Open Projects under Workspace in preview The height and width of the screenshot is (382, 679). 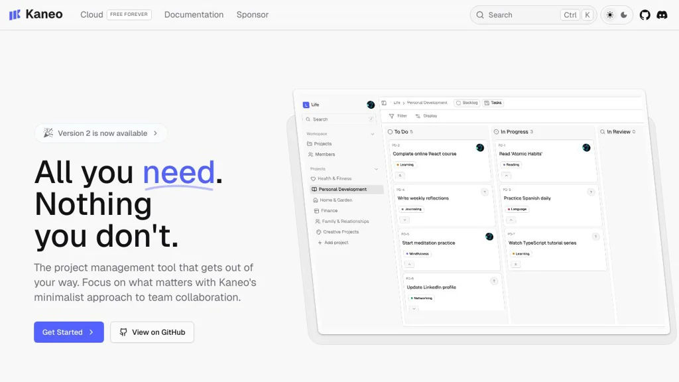tap(319, 144)
